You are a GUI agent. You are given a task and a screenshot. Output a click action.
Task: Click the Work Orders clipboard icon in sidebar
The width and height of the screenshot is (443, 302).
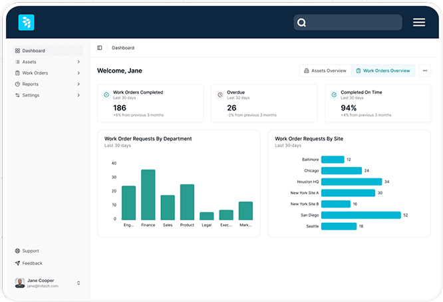pyautogui.click(x=17, y=73)
